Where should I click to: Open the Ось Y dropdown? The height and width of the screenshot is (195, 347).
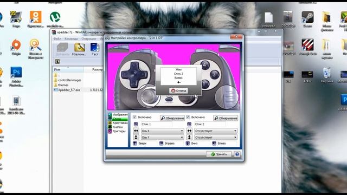pos(163,137)
